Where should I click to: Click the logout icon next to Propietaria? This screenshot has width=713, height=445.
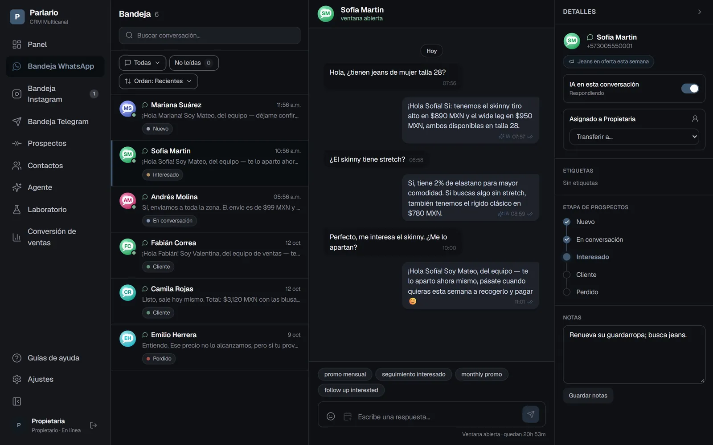pos(94,425)
